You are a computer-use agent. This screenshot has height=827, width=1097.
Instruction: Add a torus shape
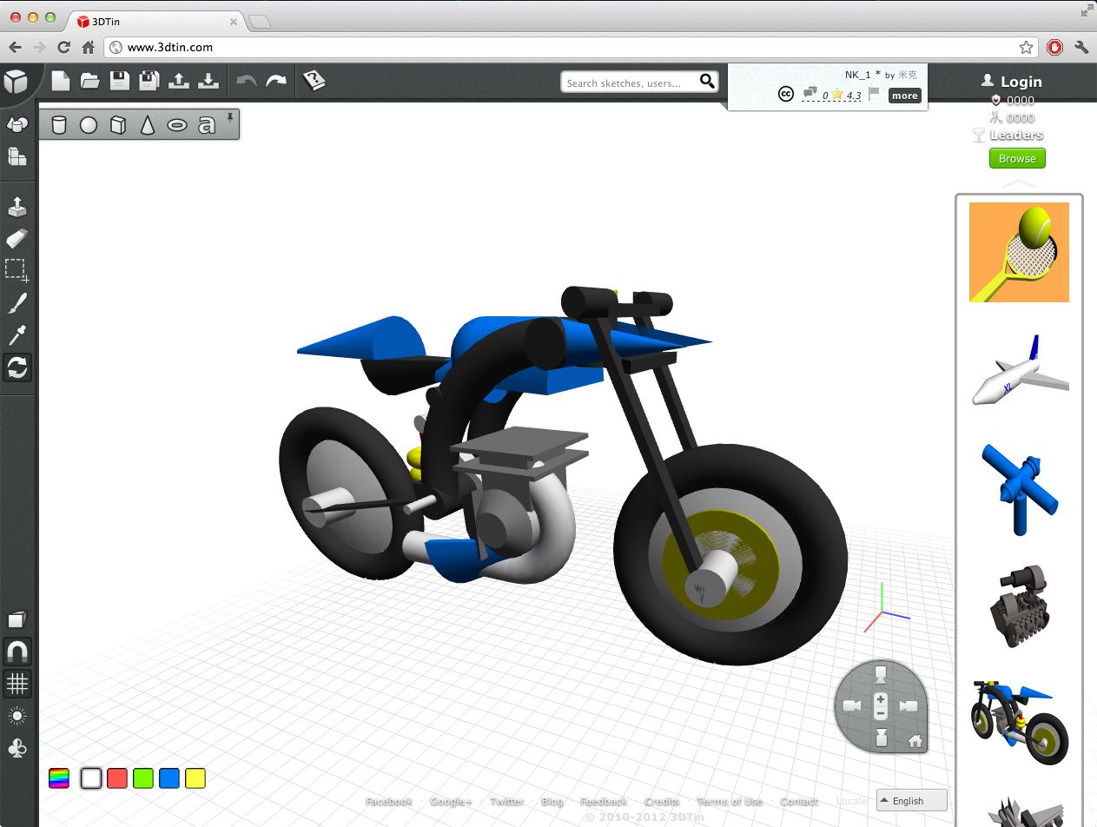point(176,125)
